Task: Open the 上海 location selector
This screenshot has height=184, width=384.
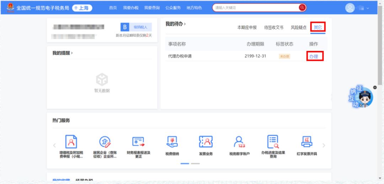Action: click(82, 8)
